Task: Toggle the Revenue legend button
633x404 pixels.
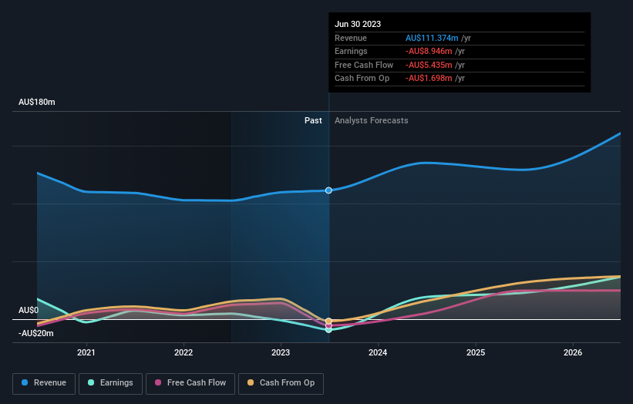Action: [44, 383]
